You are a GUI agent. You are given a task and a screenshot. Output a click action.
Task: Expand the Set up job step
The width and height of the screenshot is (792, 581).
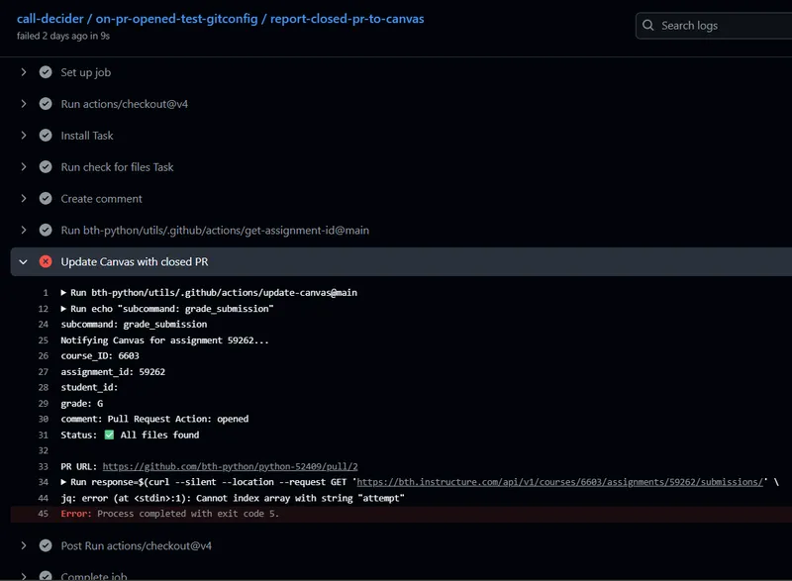tap(23, 72)
